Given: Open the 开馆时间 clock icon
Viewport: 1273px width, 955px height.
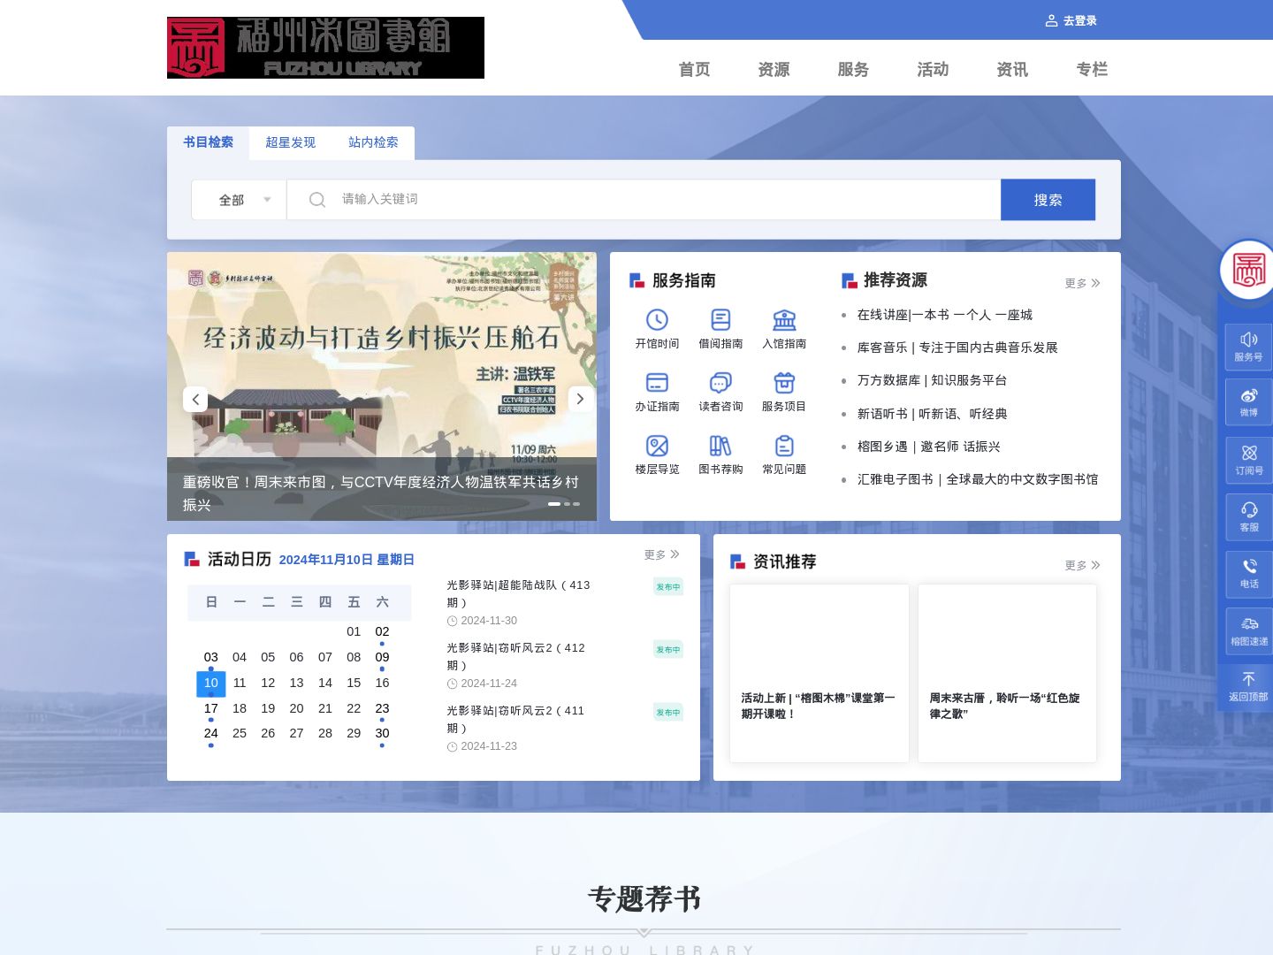Looking at the screenshot, I should tap(657, 320).
